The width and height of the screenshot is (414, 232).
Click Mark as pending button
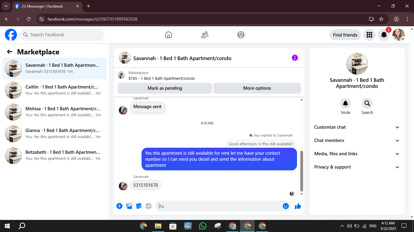coord(165,88)
